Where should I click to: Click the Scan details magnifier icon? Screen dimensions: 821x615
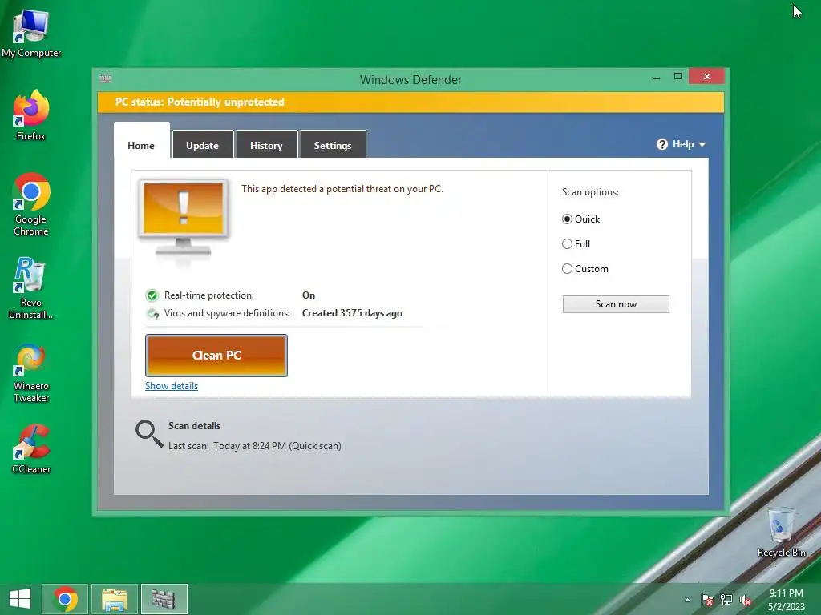pyautogui.click(x=149, y=434)
